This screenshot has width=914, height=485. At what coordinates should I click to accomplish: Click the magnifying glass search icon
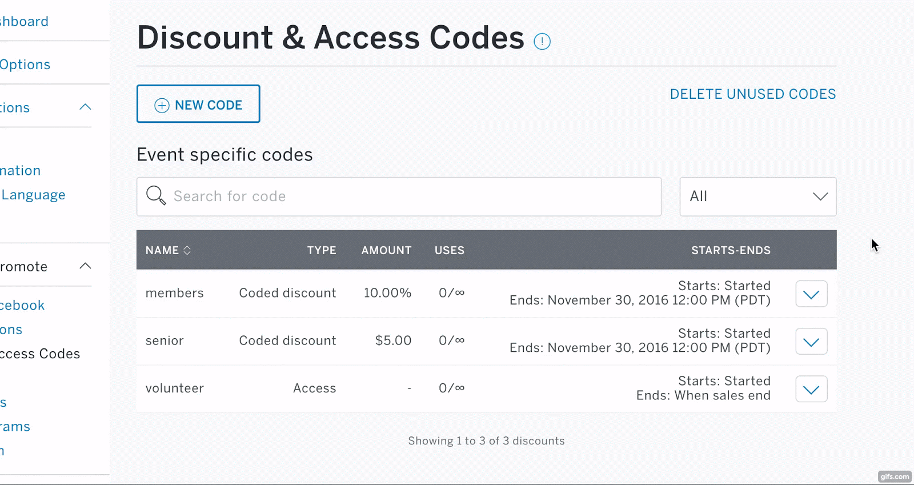pyautogui.click(x=155, y=195)
